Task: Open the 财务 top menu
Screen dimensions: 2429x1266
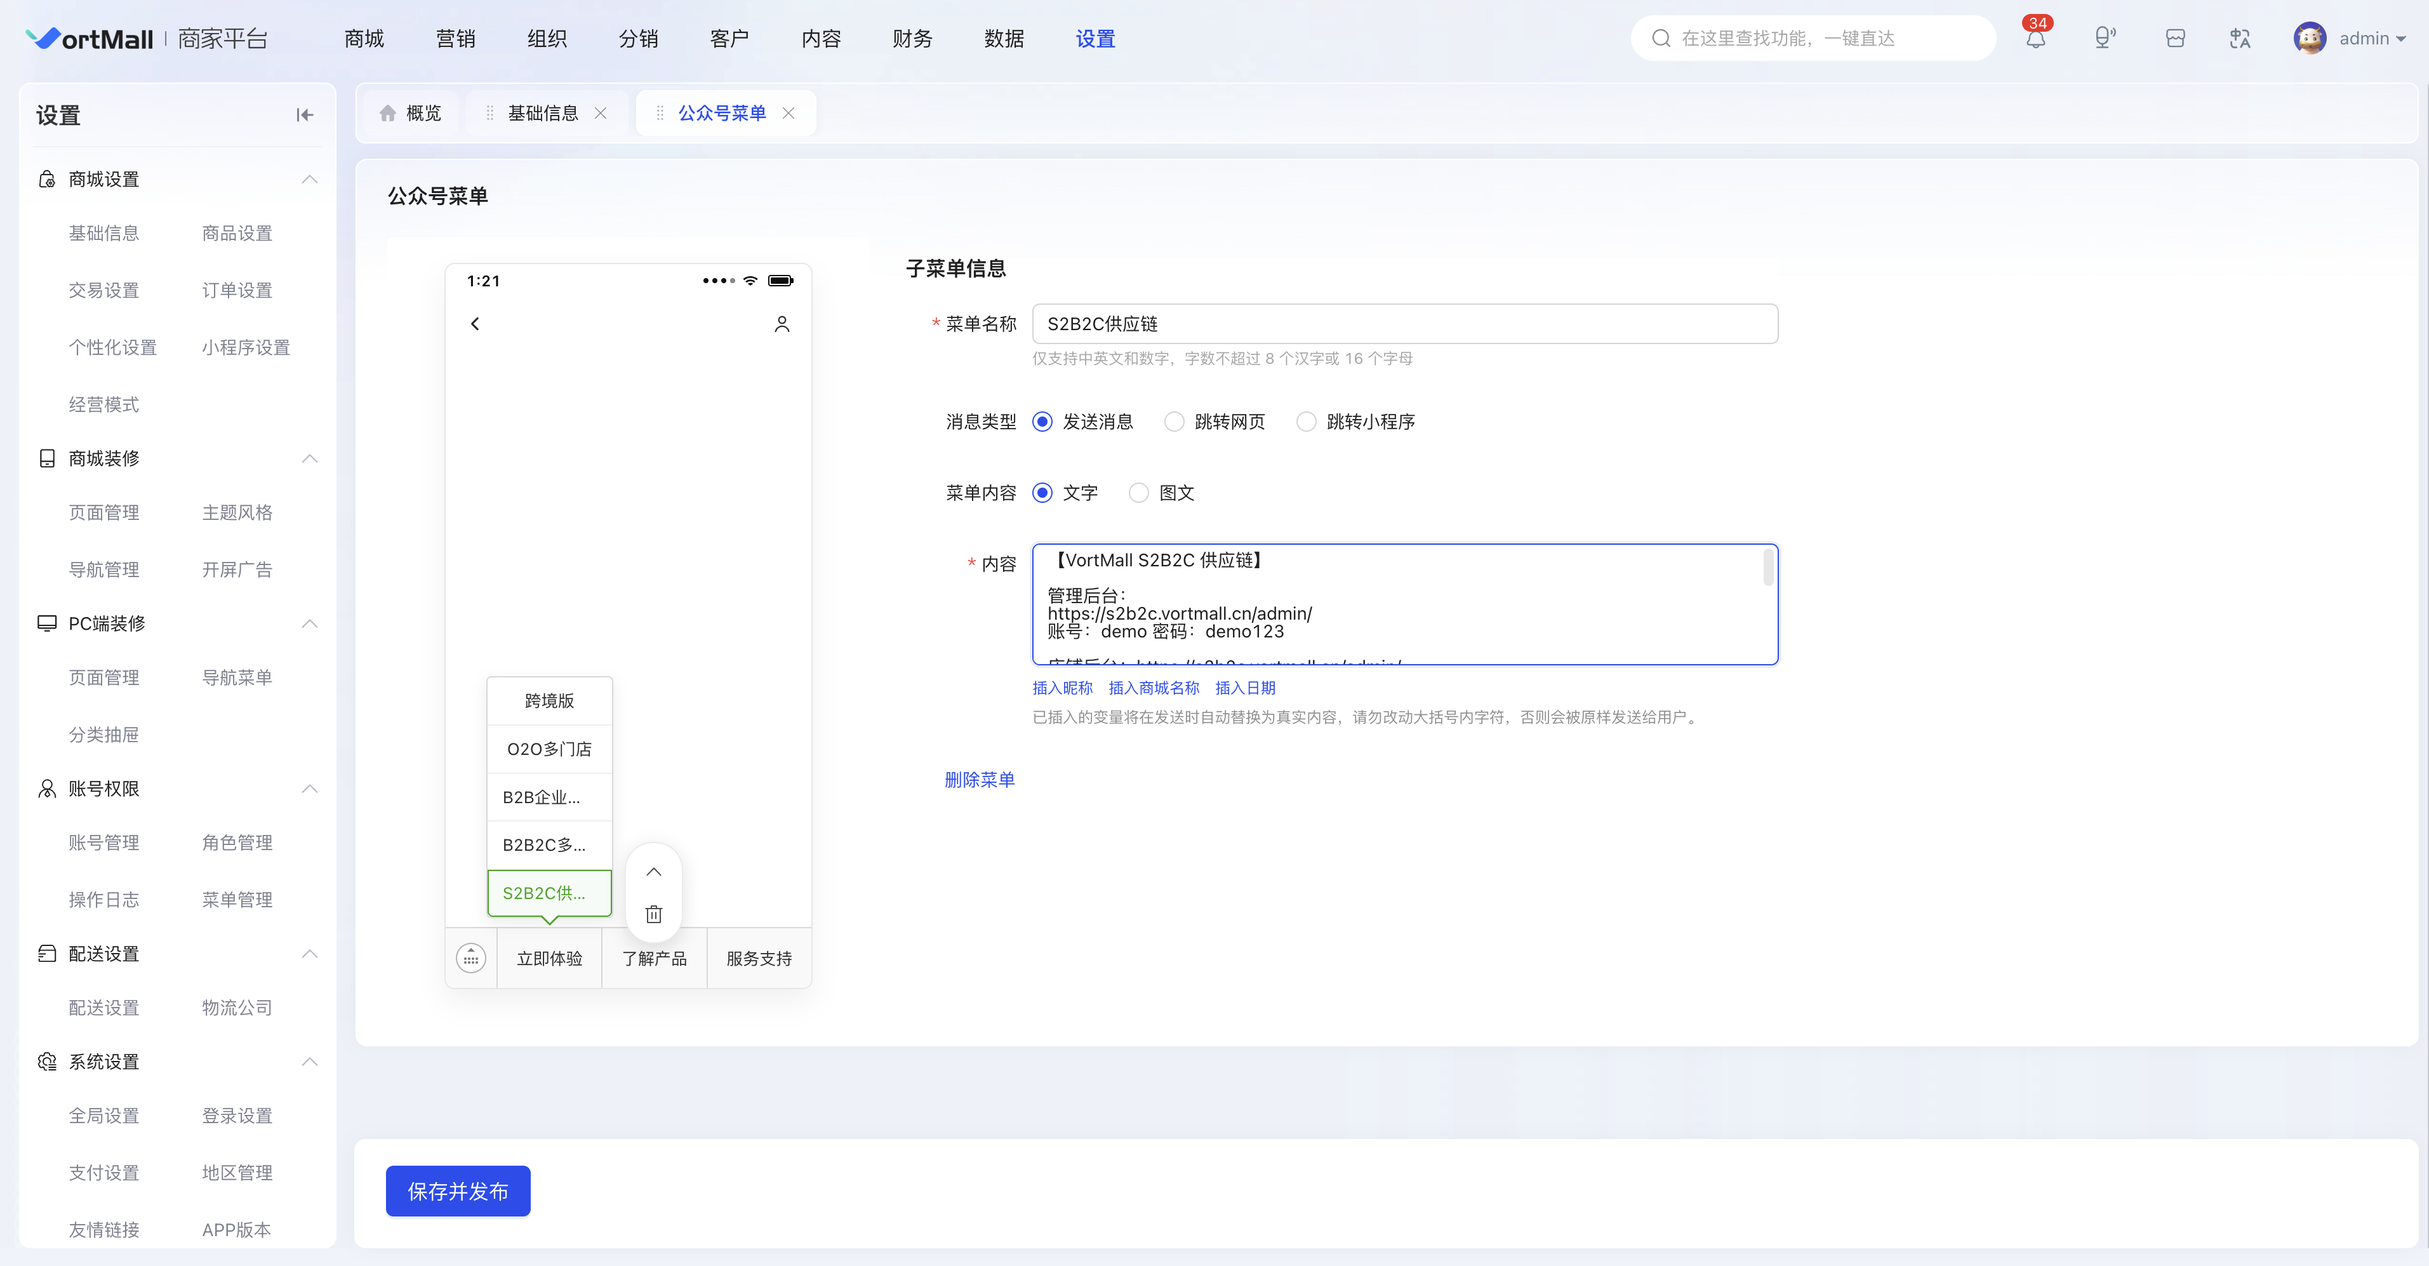Action: pyautogui.click(x=913, y=39)
